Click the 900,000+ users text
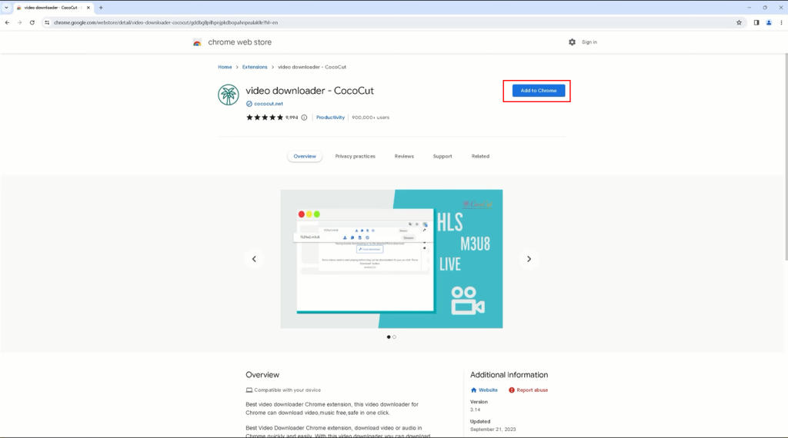 pos(370,118)
